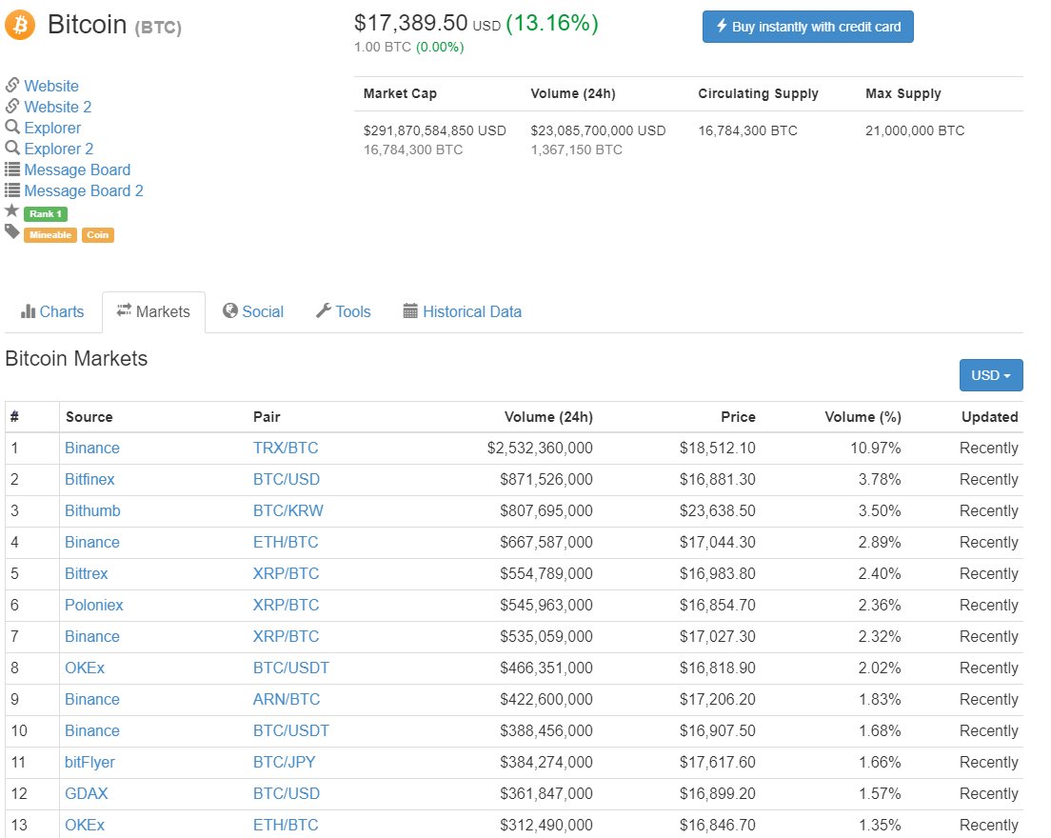Open the Explorer link
This screenshot has width=1051, height=838.
click(52, 128)
